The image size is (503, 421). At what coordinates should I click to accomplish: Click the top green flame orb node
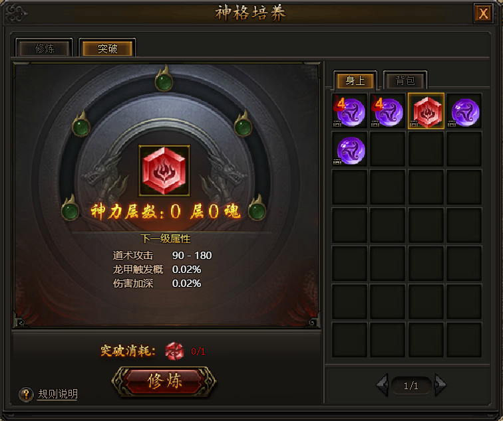point(164,79)
